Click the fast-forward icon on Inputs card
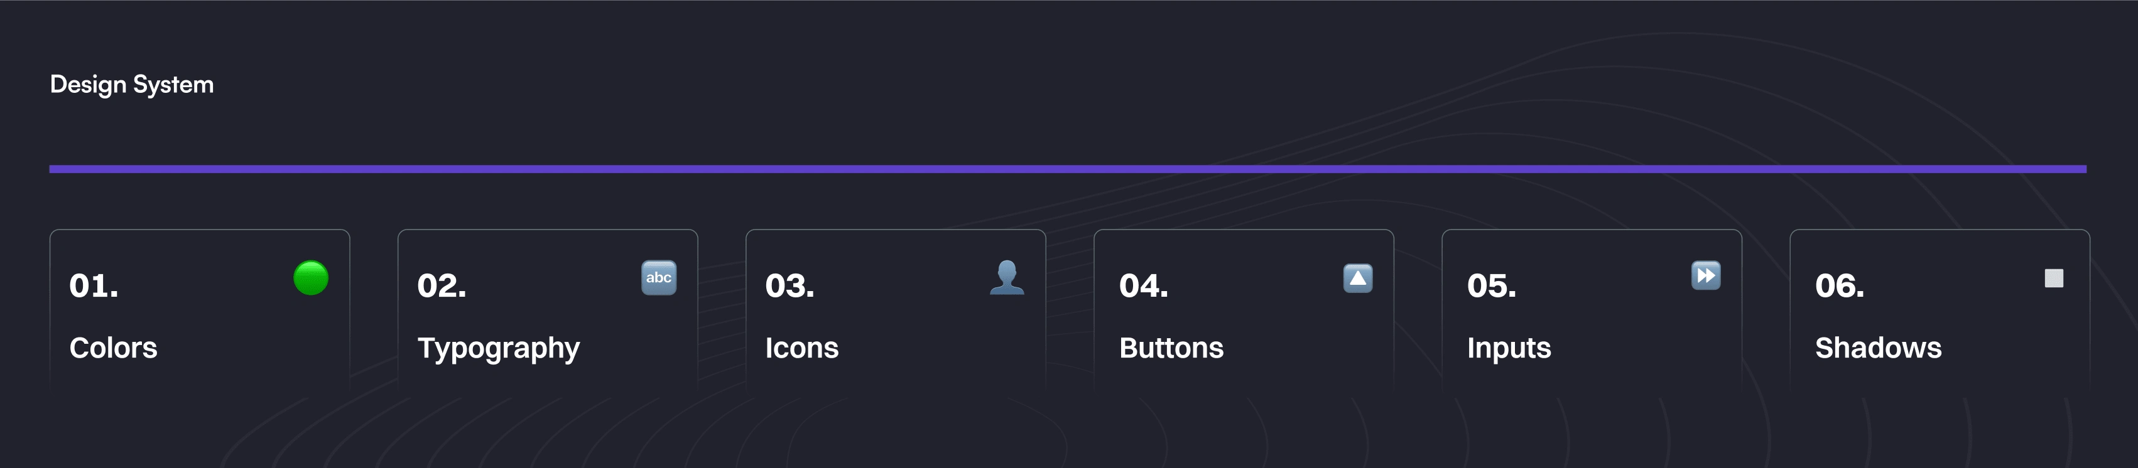2138x468 pixels. tap(1705, 275)
